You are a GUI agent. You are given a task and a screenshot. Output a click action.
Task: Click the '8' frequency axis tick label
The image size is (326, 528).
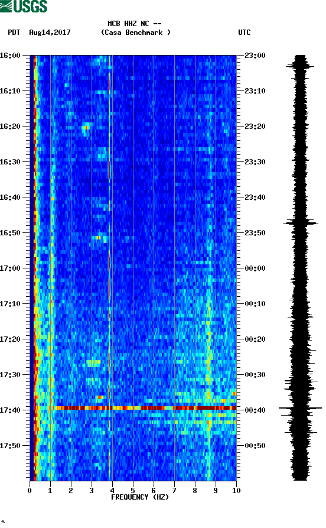pyautogui.click(x=195, y=491)
